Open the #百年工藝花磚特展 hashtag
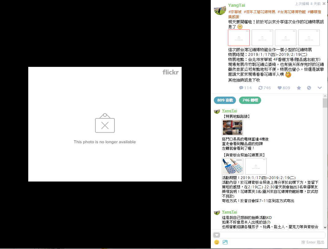The height and width of the screenshot is (249, 328). 259,12
